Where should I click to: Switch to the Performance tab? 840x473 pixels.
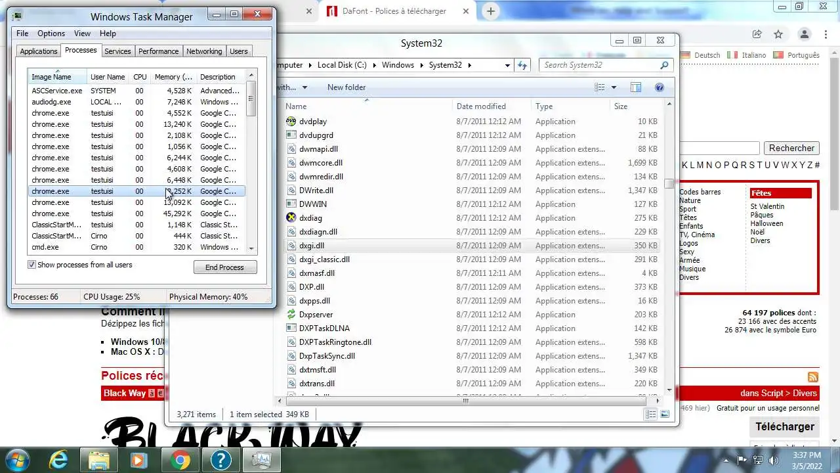158,51
